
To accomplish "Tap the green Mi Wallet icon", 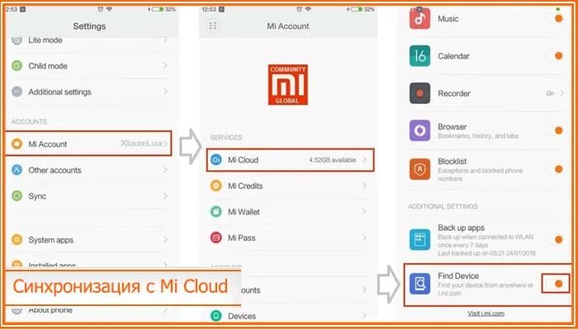I will coord(216,212).
